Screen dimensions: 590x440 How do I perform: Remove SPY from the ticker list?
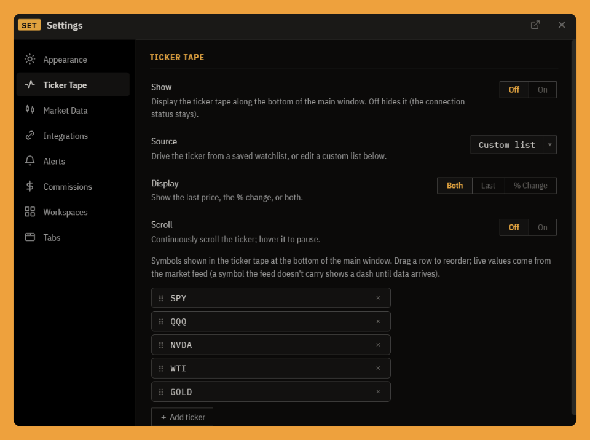tap(378, 297)
